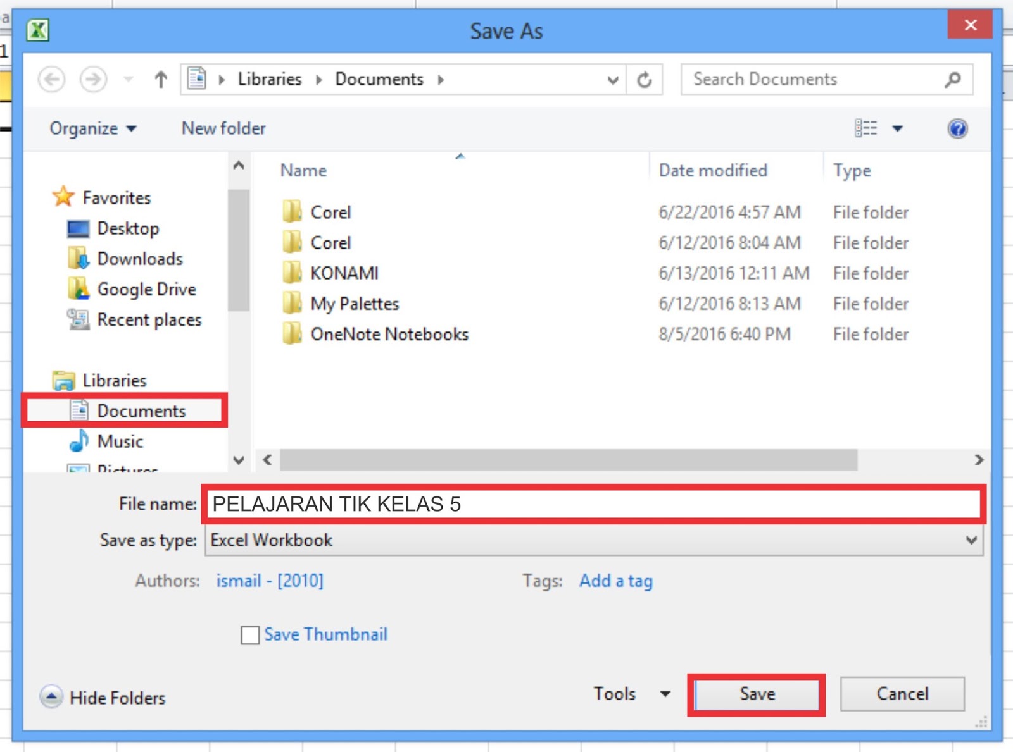This screenshot has width=1013, height=752.
Task: Click the folder icon of the Corel folder dated 6/12/2016 8:04 AM
Action: click(x=292, y=242)
